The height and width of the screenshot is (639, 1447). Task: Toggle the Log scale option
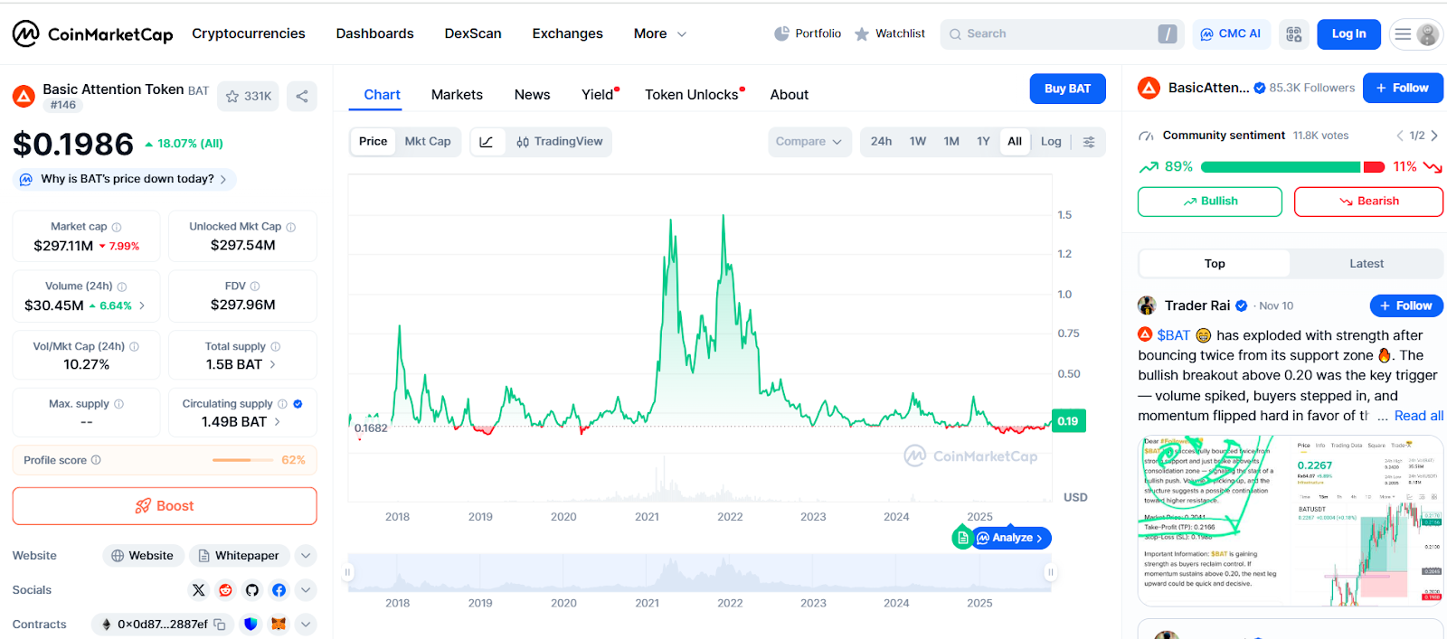tap(1051, 142)
